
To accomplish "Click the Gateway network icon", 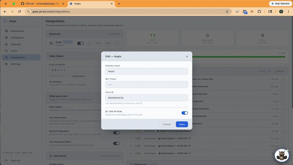I will pyautogui.click(x=6, y=44).
